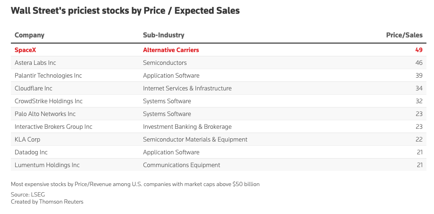434x214 pixels.
Task: Click Created by Thomson Reuters credit
Action: (47, 202)
